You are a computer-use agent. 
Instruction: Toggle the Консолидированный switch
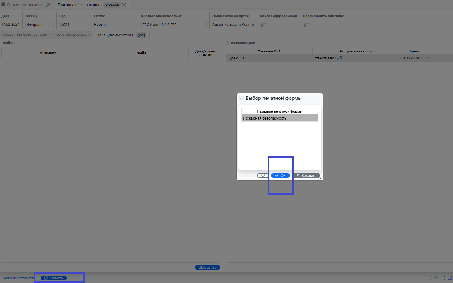tap(264, 25)
